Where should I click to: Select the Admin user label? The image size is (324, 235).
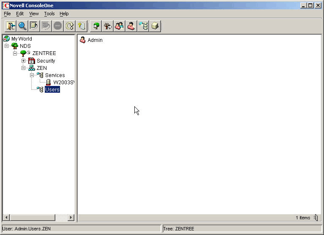(x=95, y=40)
